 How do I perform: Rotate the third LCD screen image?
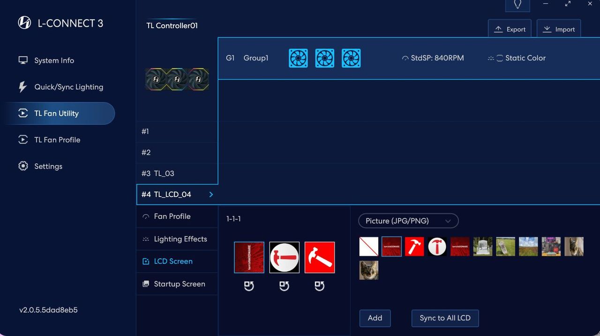pyautogui.click(x=319, y=286)
